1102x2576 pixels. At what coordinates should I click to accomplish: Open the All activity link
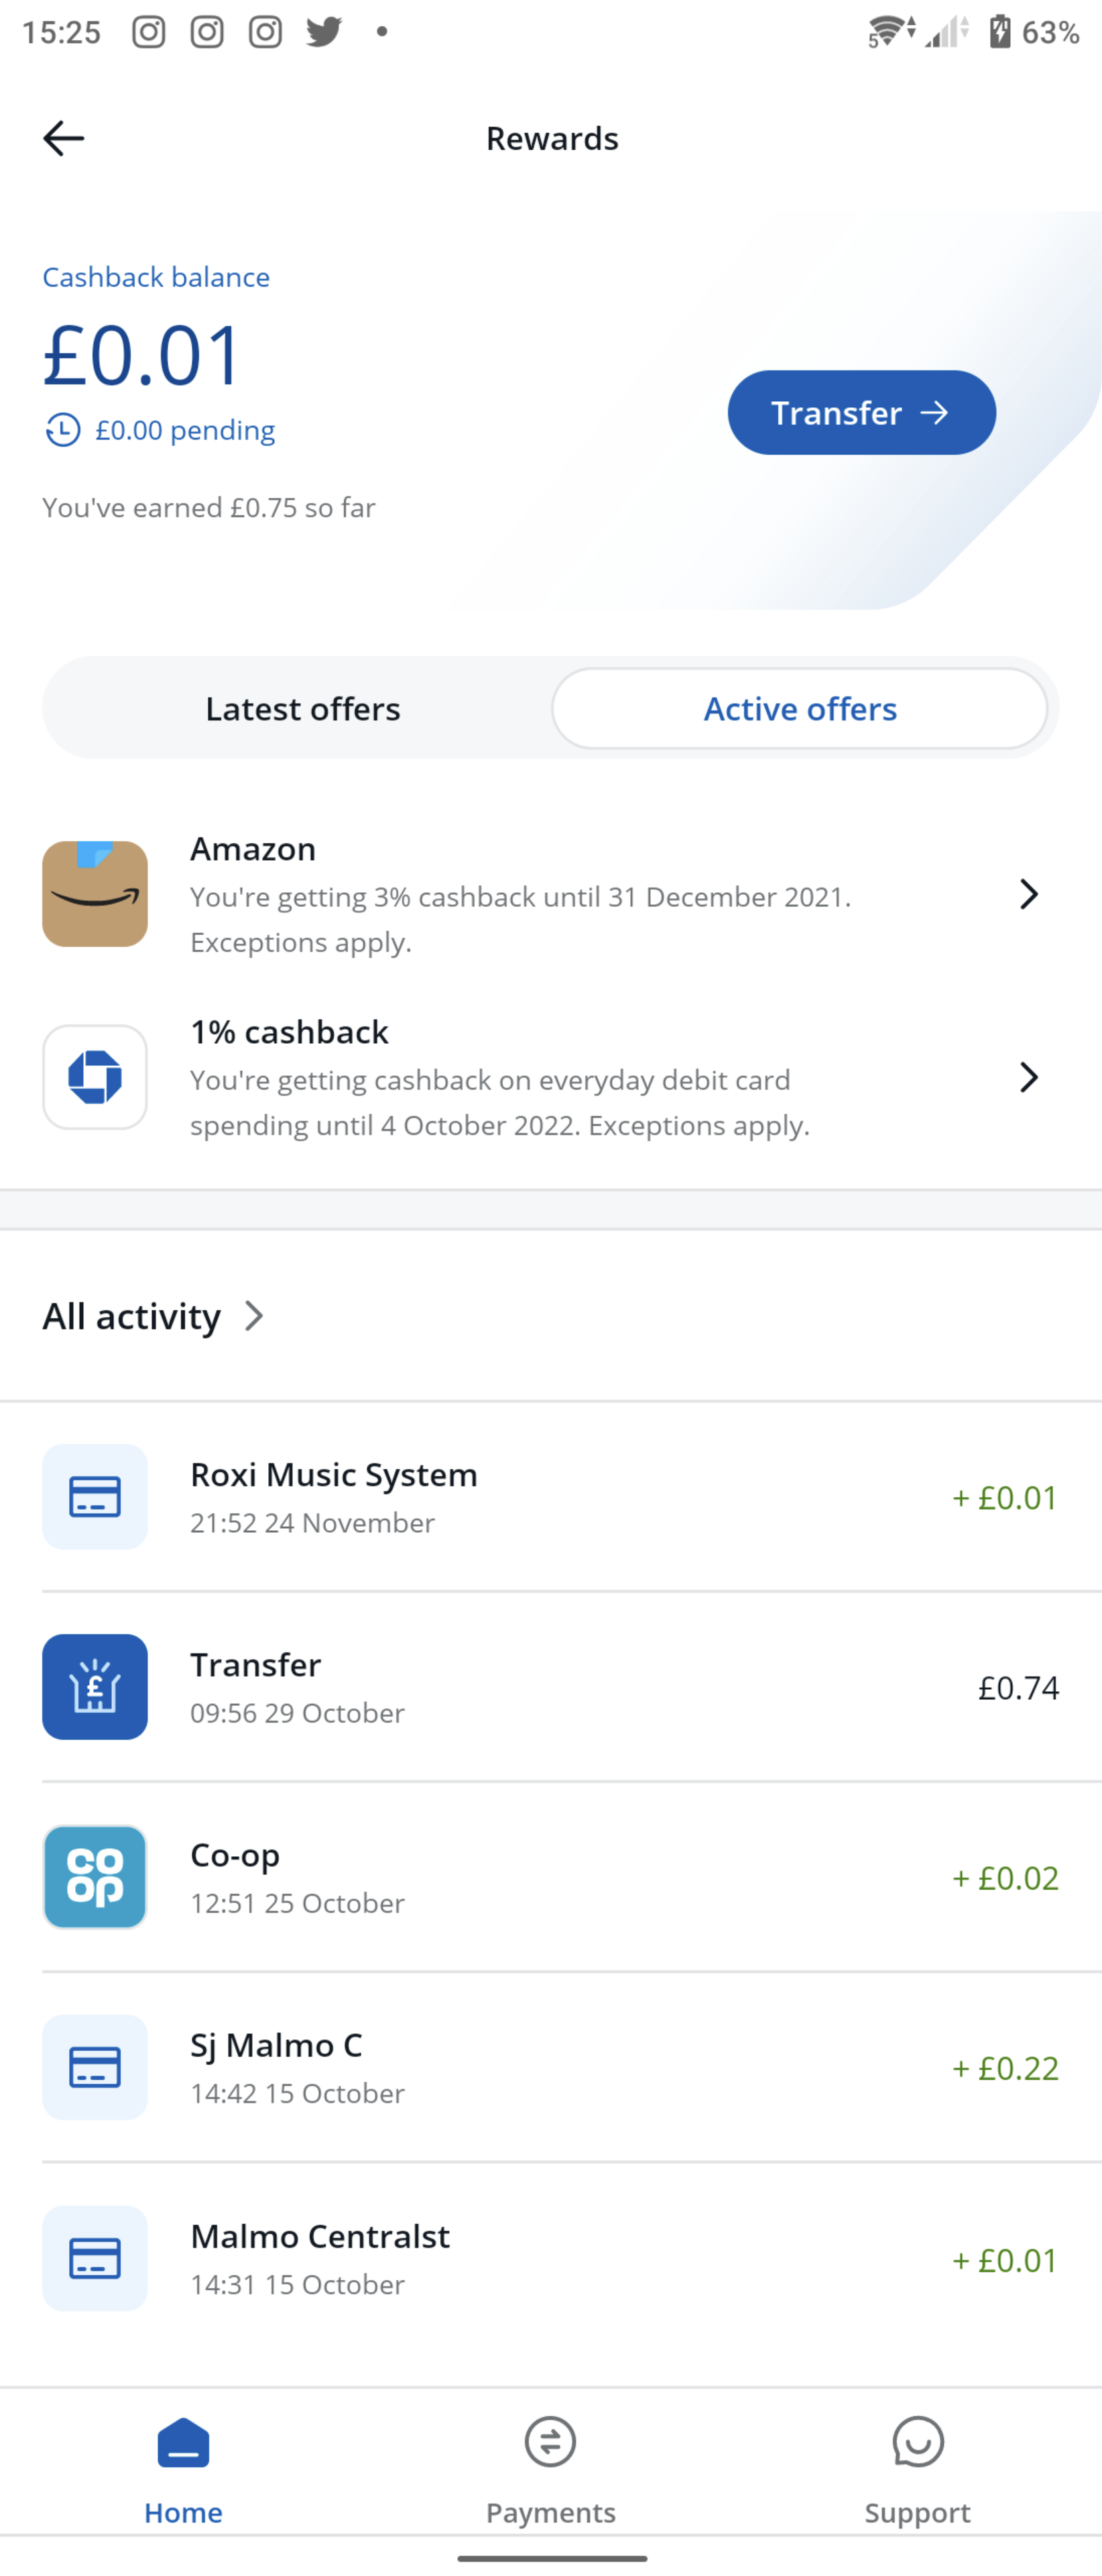point(132,1316)
